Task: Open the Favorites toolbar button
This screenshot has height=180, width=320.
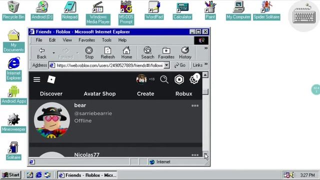Action: pyautogui.click(x=166, y=53)
